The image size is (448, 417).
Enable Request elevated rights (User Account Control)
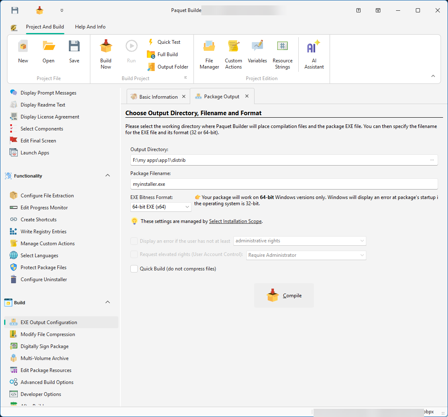point(134,254)
